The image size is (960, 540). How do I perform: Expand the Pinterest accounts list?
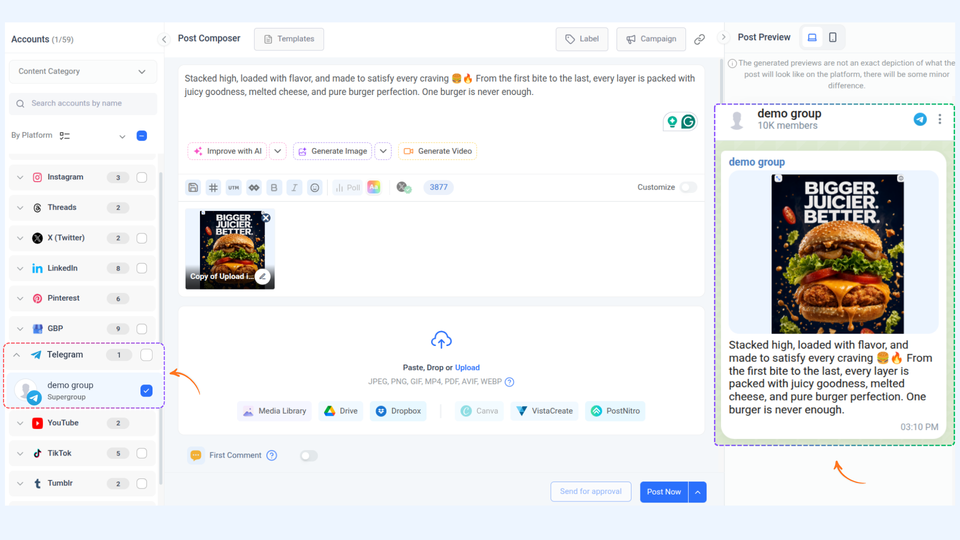tap(20, 298)
